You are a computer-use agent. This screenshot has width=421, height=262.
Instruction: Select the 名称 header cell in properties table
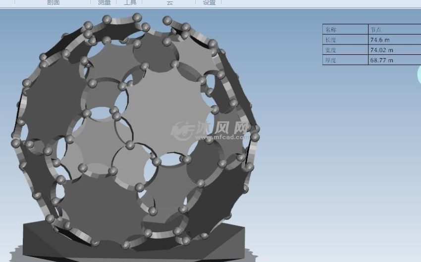345,29
